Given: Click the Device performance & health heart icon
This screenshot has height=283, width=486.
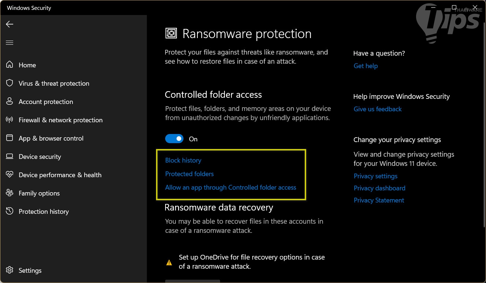Looking at the screenshot, I should coord(10,175).
